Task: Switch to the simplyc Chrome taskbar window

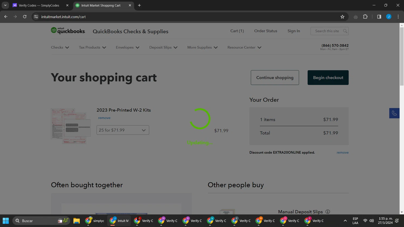Action: coord(95,221)
